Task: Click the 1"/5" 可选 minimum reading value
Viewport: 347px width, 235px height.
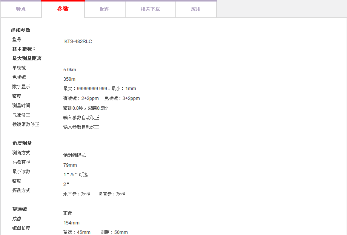Action: tap(75, 175)
